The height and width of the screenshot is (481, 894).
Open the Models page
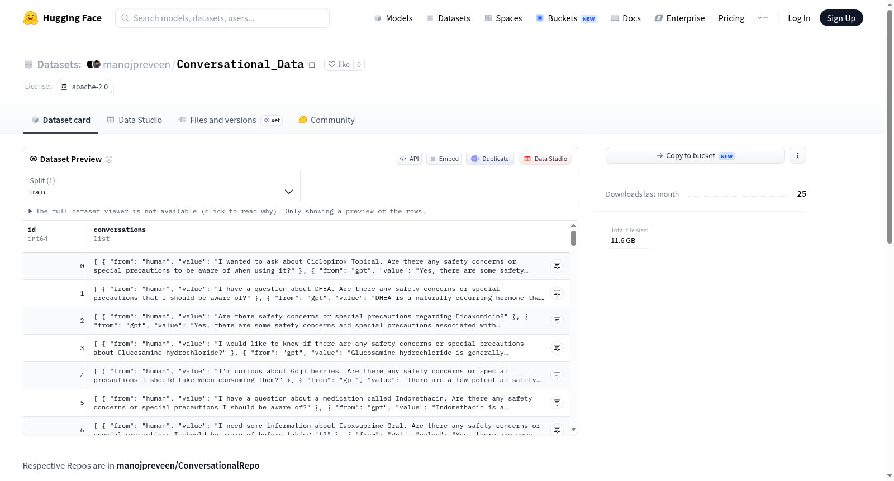(393, 18)
